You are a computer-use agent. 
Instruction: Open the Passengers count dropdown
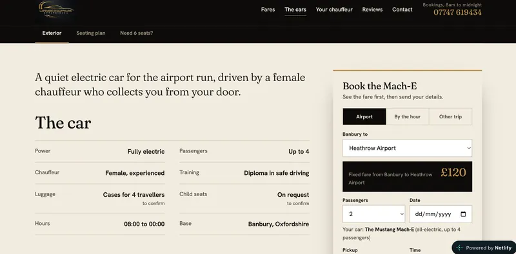point(374,214)
